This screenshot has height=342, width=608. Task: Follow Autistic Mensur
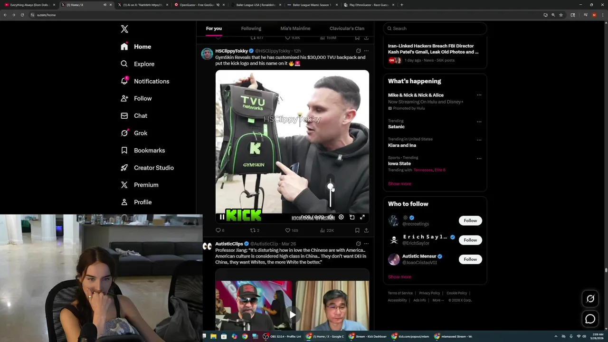tap(470, 259)
